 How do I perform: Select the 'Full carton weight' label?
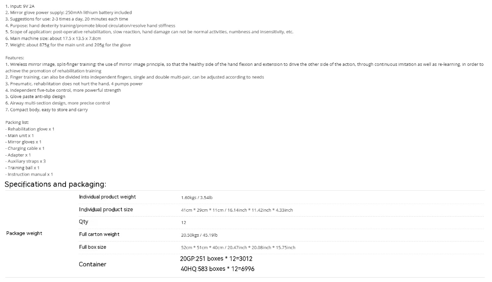[x=99, y=234]
